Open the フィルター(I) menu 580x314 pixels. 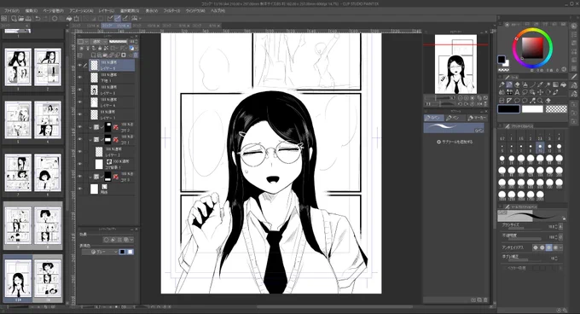(x=171, y=11)
